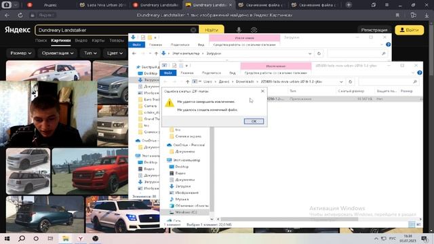Open the red SUV image thumbnail
This screenshot has height=244, width=434.
tap(90, 171)
